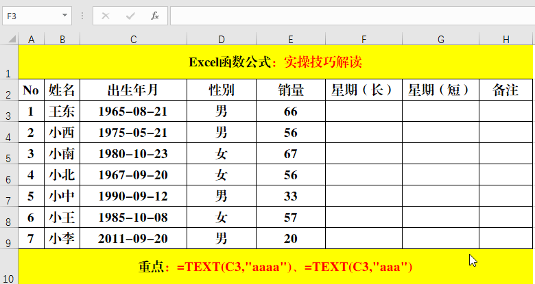The height and width of the screenshot is (284, 535).
Task: Open Insert Function fx dialog
Action: [155, 16]
